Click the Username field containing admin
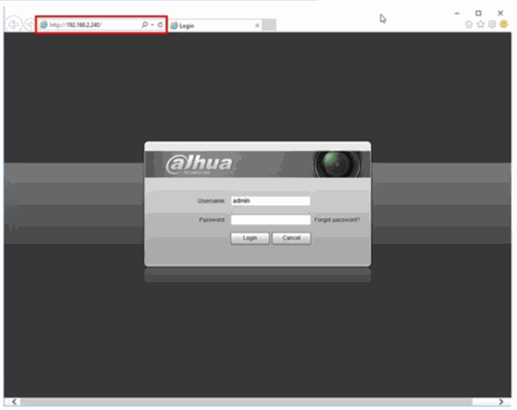This screenshot has height=410, width=517. pos(270,201)
